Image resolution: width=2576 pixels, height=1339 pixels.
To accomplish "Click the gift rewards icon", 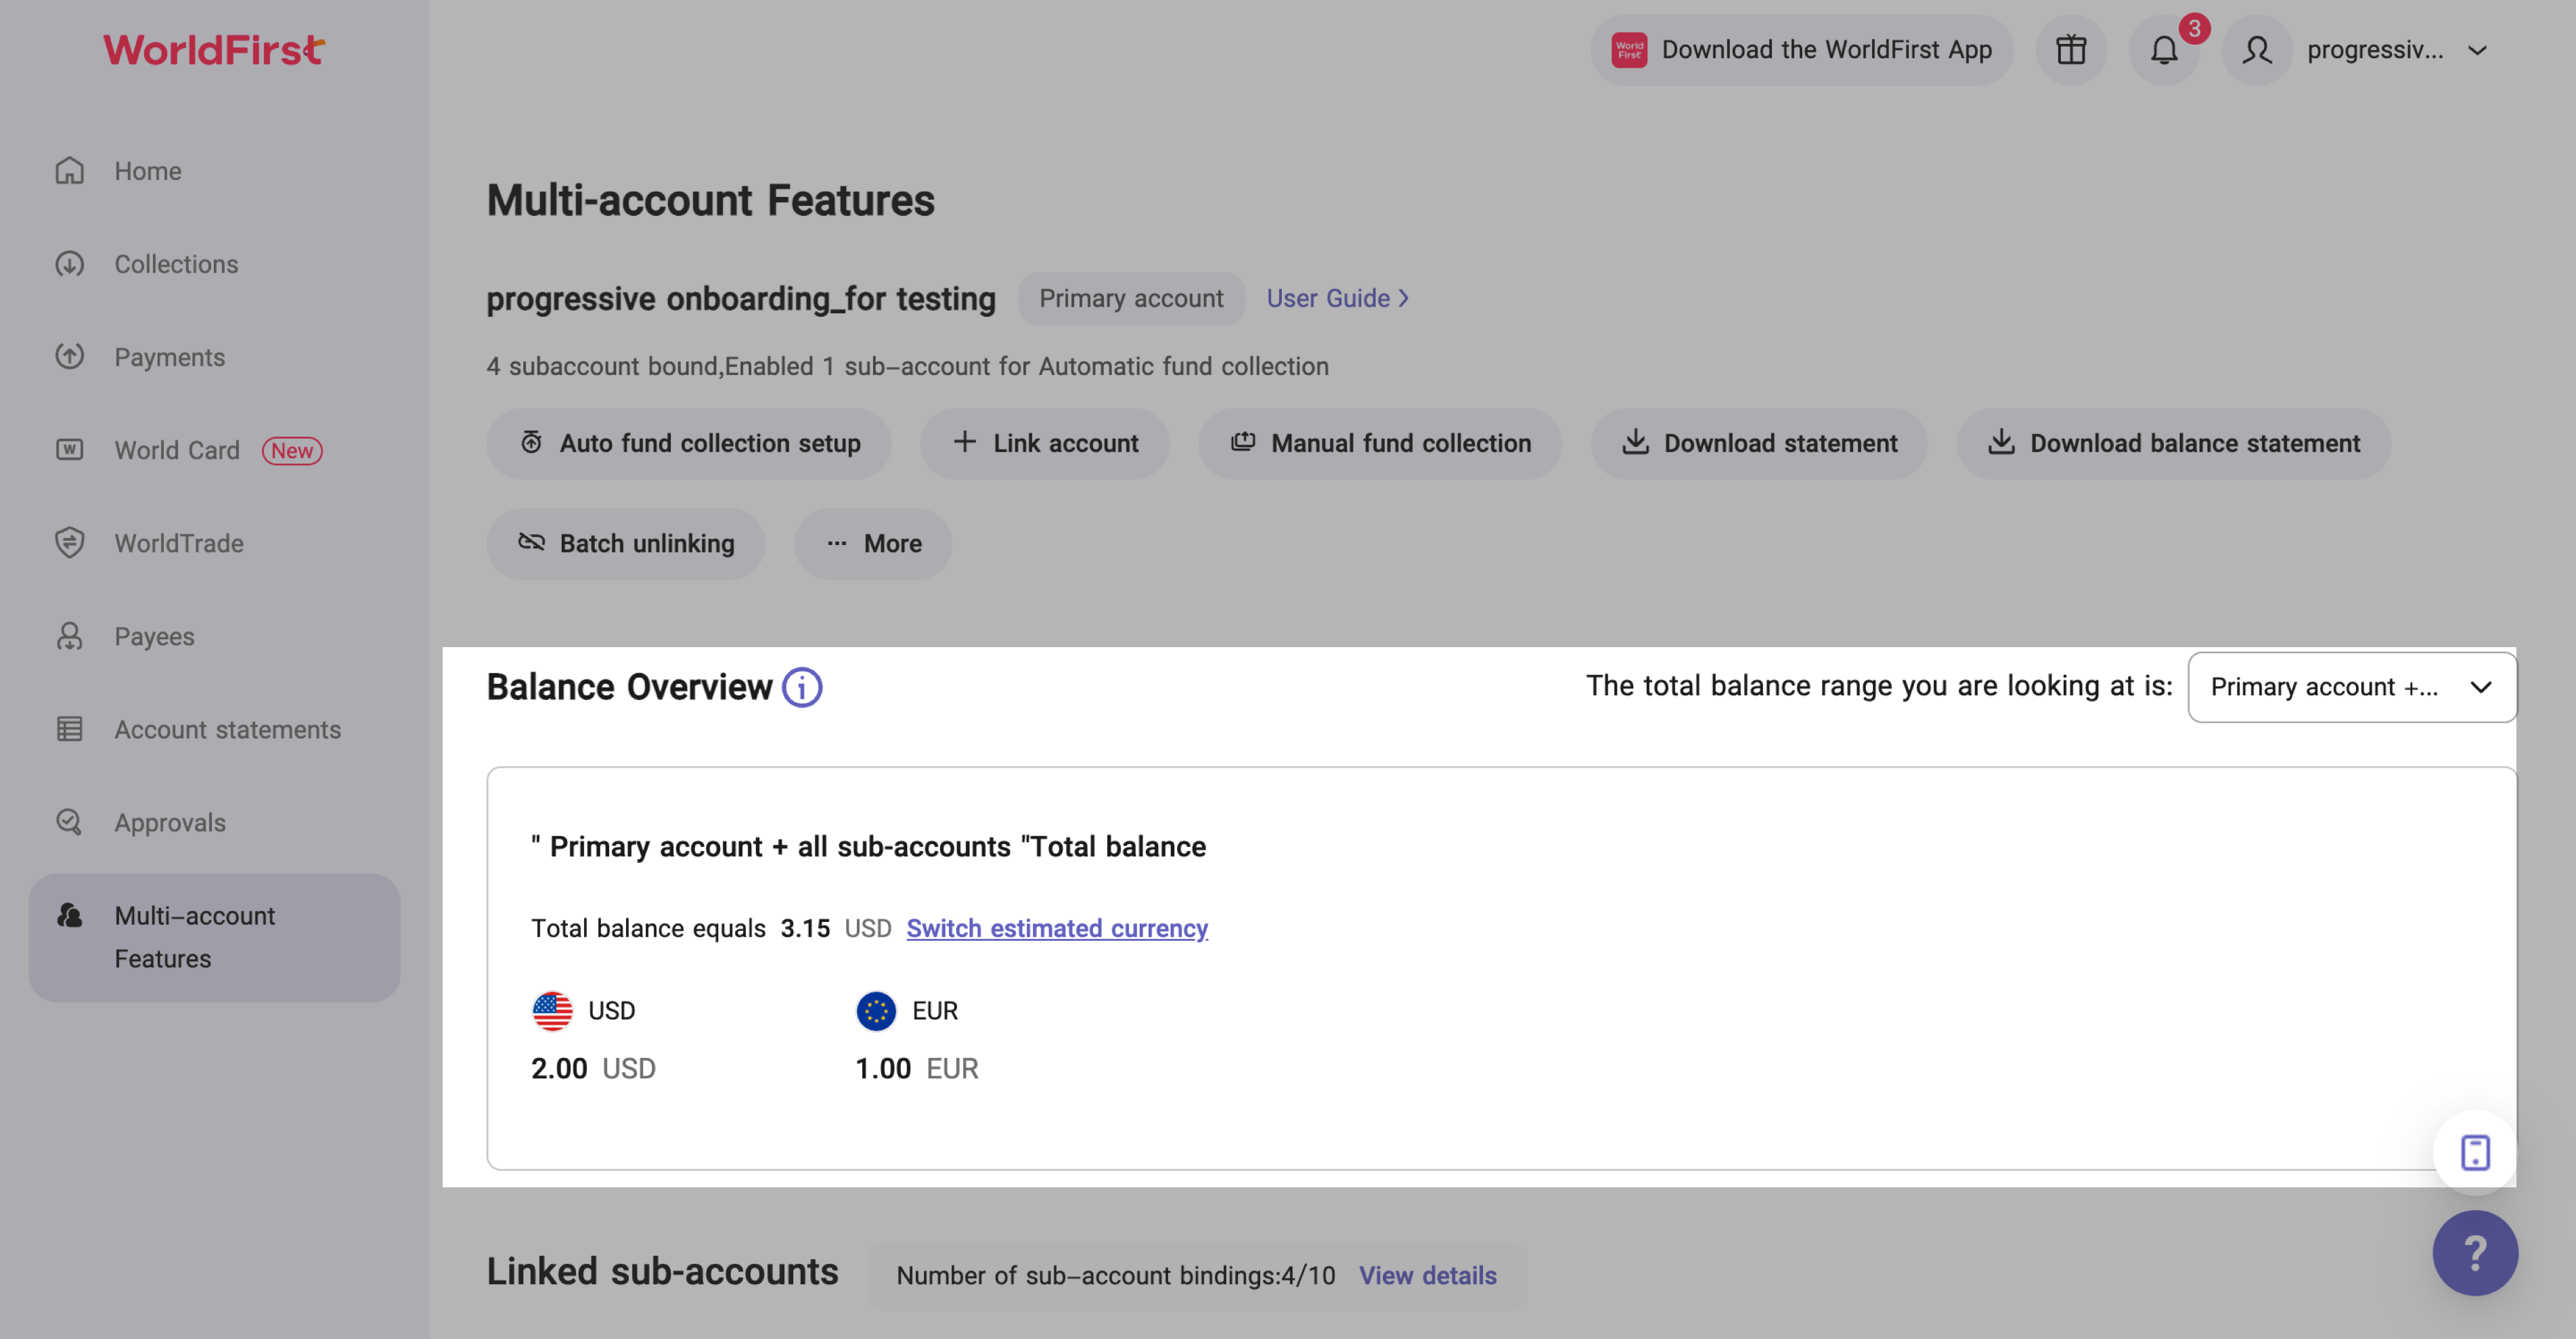I will [x=2070, y=50].
